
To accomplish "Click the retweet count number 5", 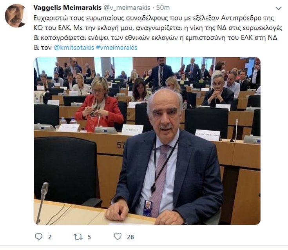I will [x=89, y=237].
